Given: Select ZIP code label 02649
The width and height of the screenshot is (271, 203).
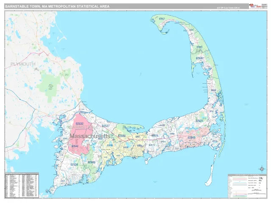Looking at the screenshot, I should [x=91, y=162].
